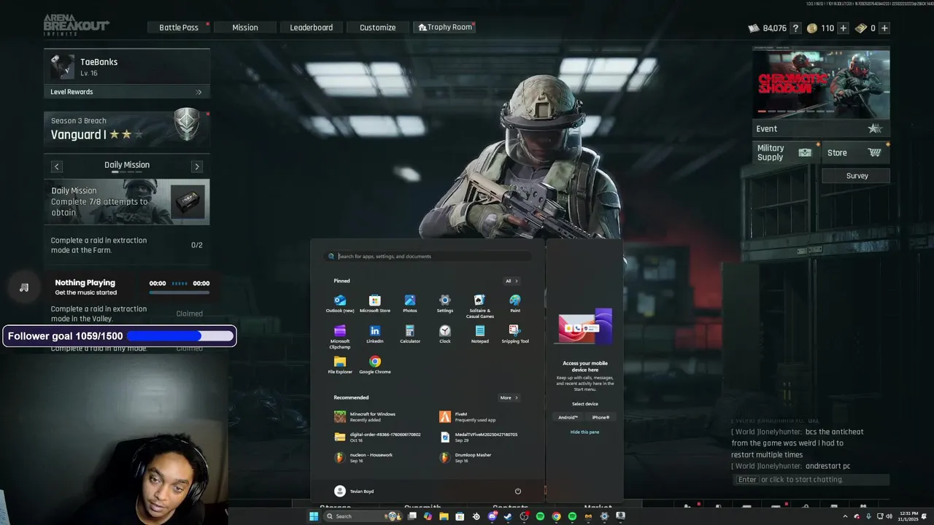
Task: Go to previous Daily Mission page
Action: click(56, 167)
